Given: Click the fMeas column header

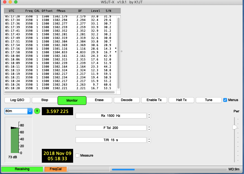Looking at the screenshot, I should pyautogui.click(x=61, y=11).
